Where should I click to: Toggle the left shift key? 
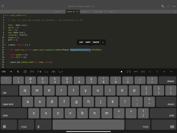pos(9,113)
